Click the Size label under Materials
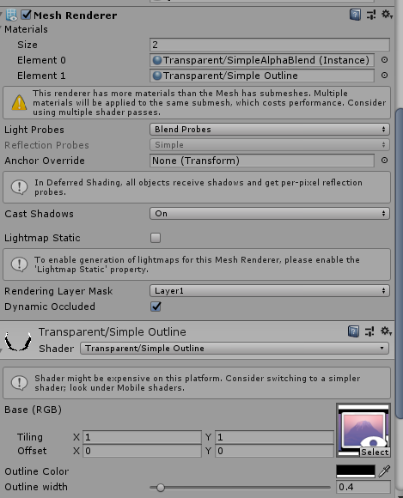The width and height of the screenshot is (403, 498). tap(27, 45)
